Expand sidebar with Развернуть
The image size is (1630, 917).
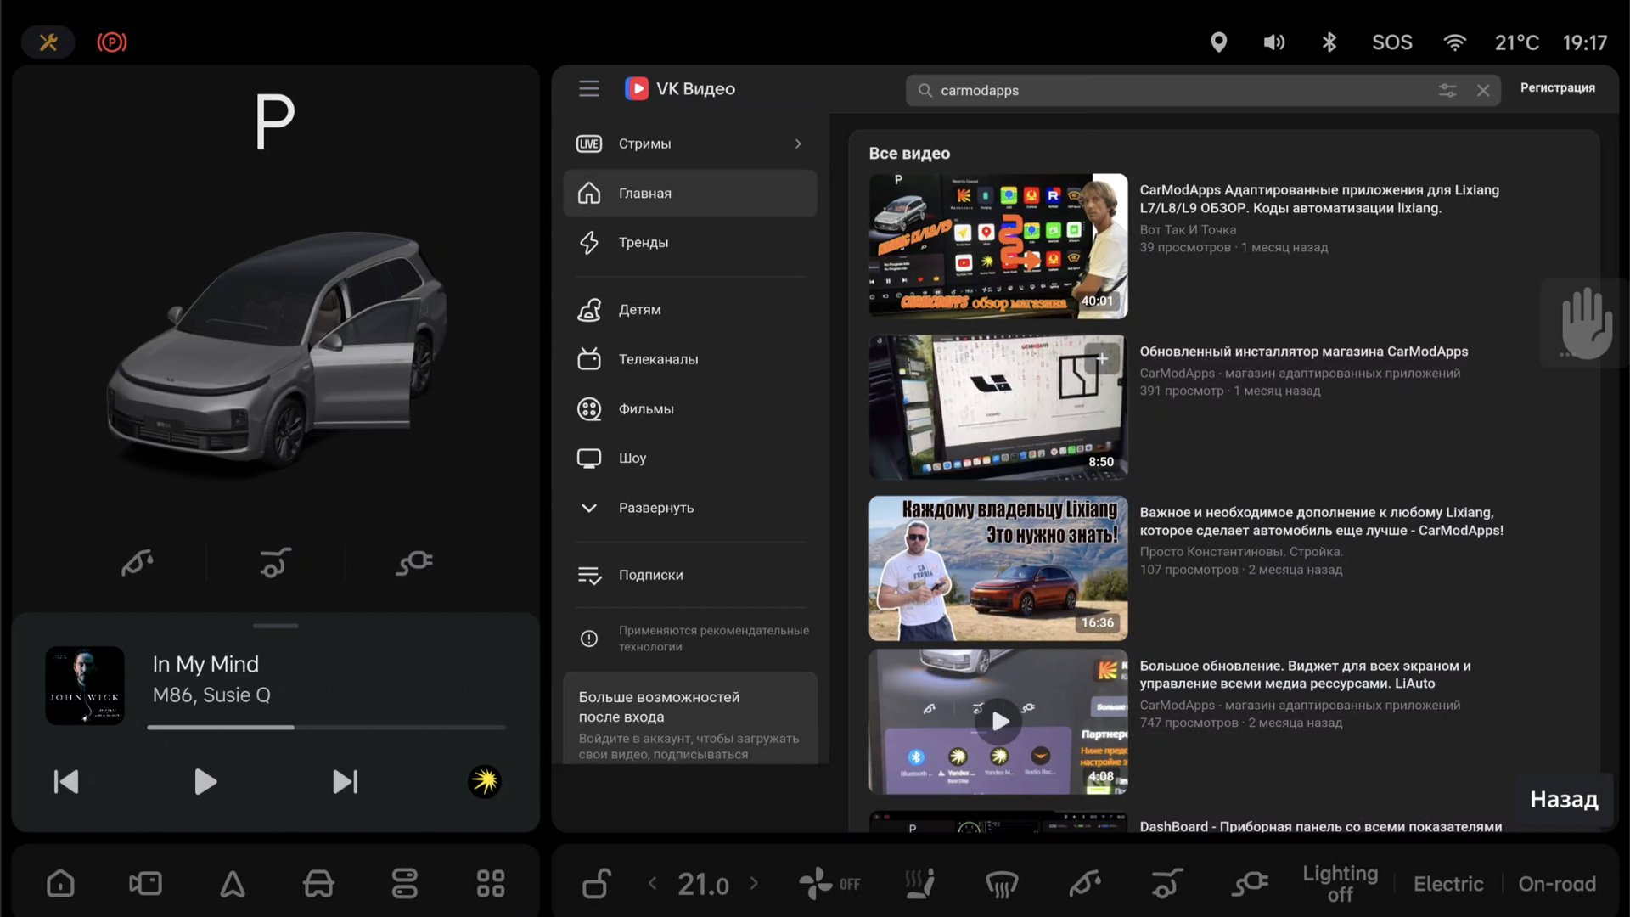pyautogui.click(x=655, y=508)
